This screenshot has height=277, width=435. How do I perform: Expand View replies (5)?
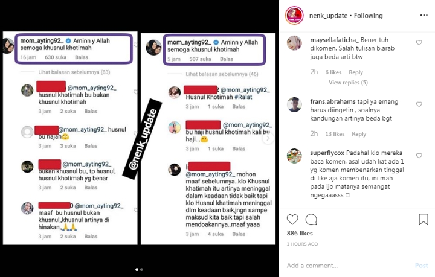pyautogui.click(x=348, y=83)
